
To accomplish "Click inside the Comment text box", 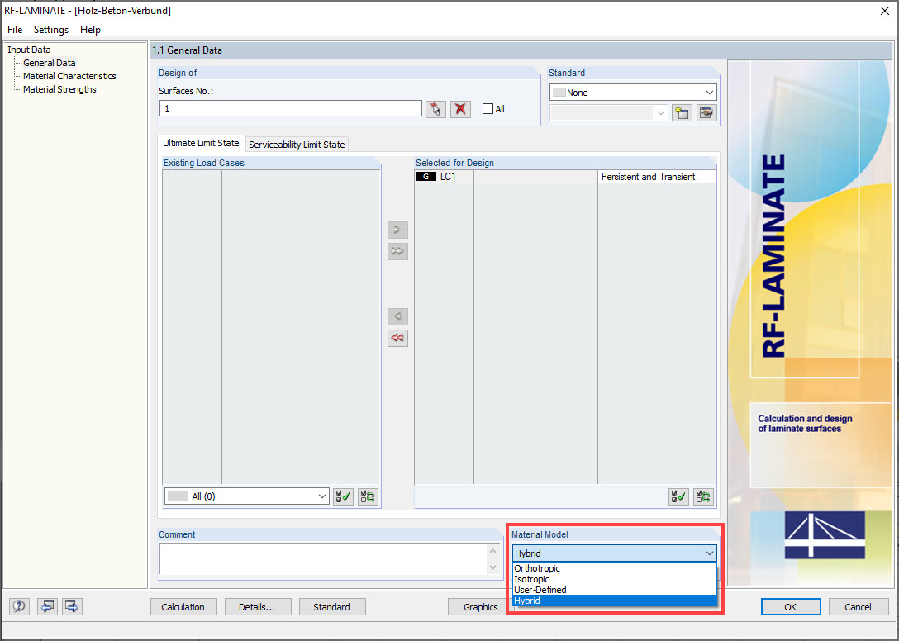I will (323, 559).
